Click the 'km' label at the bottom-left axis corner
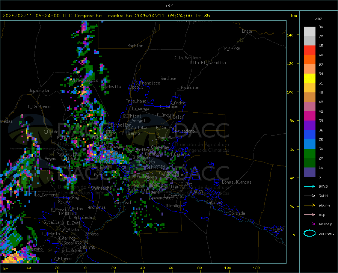This screenshot has width=338, height=273. click(5, 269)
